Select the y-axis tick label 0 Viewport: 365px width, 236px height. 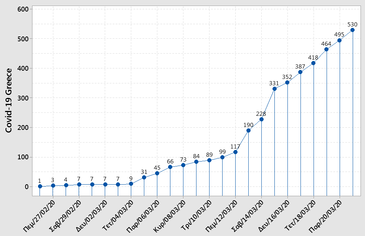pyautogui.click(x=26, y=187)
